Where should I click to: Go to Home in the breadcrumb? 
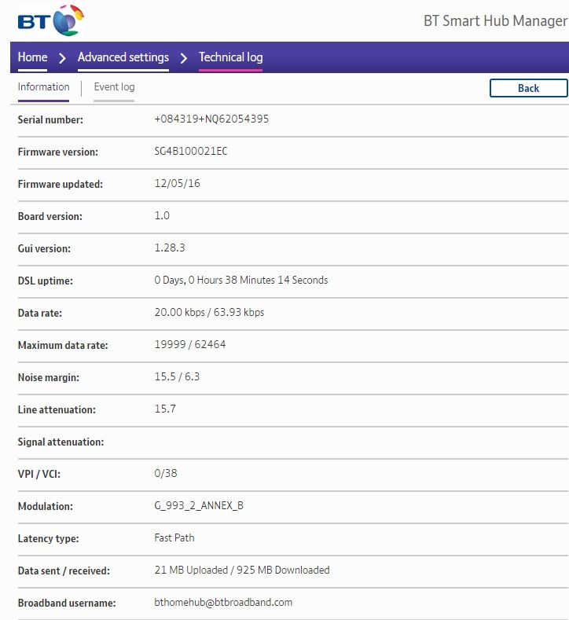tap(32, 57)
